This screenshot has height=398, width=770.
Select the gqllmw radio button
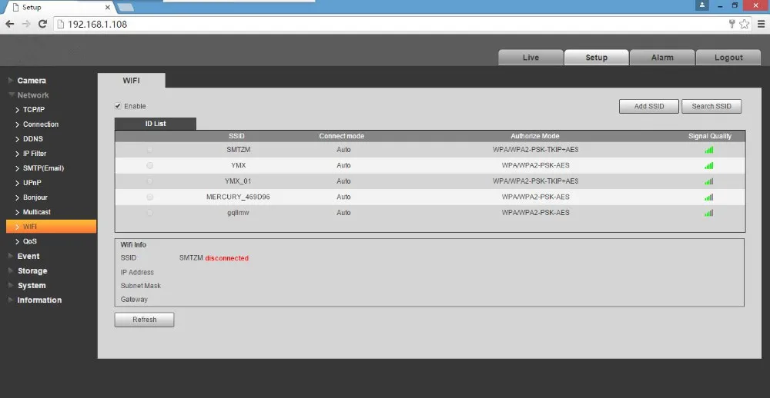150,213
